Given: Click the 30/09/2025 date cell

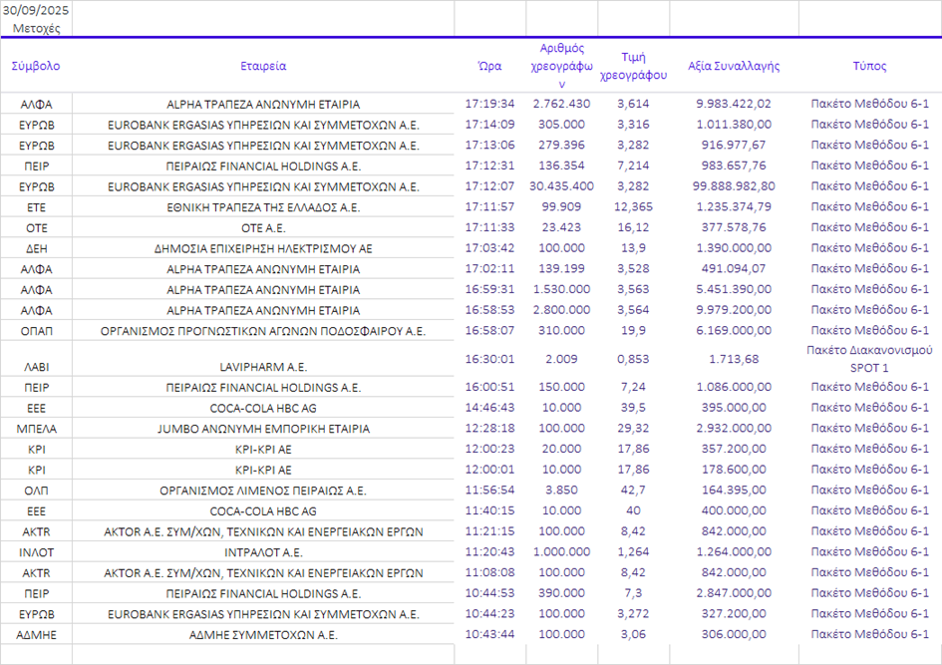Looking at the screenshot, I should [x=36, y=10].
